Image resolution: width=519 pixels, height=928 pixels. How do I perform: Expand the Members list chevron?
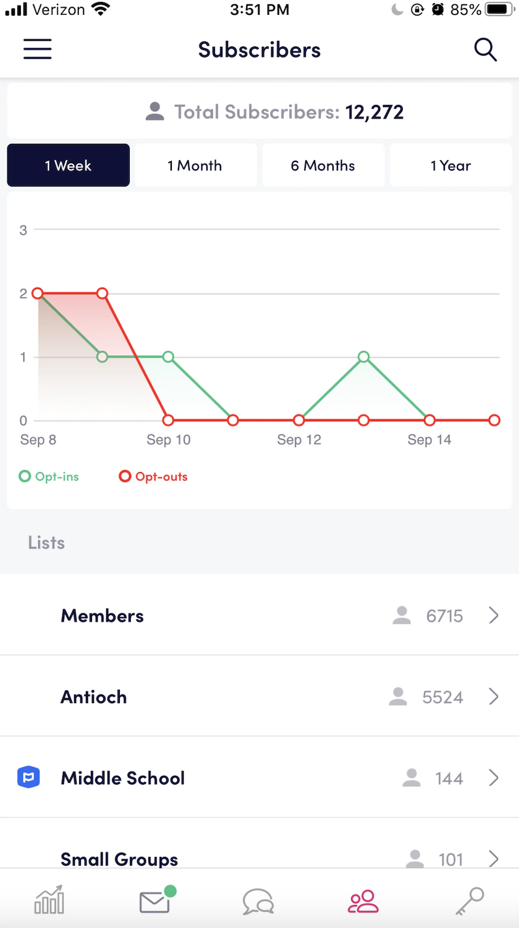(493, 615)
